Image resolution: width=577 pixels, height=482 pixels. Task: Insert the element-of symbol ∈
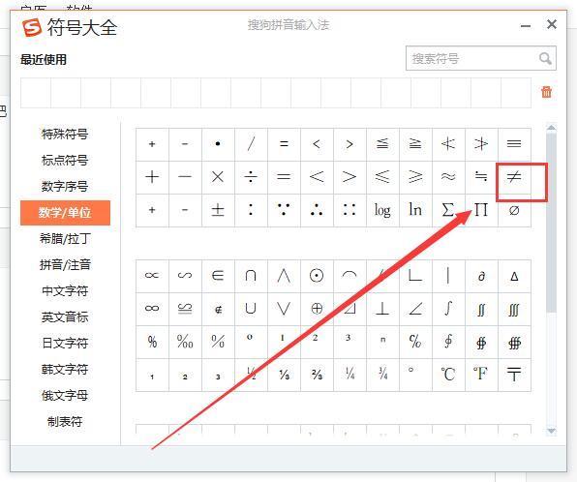pyautogui.click(x=218, y=276)
